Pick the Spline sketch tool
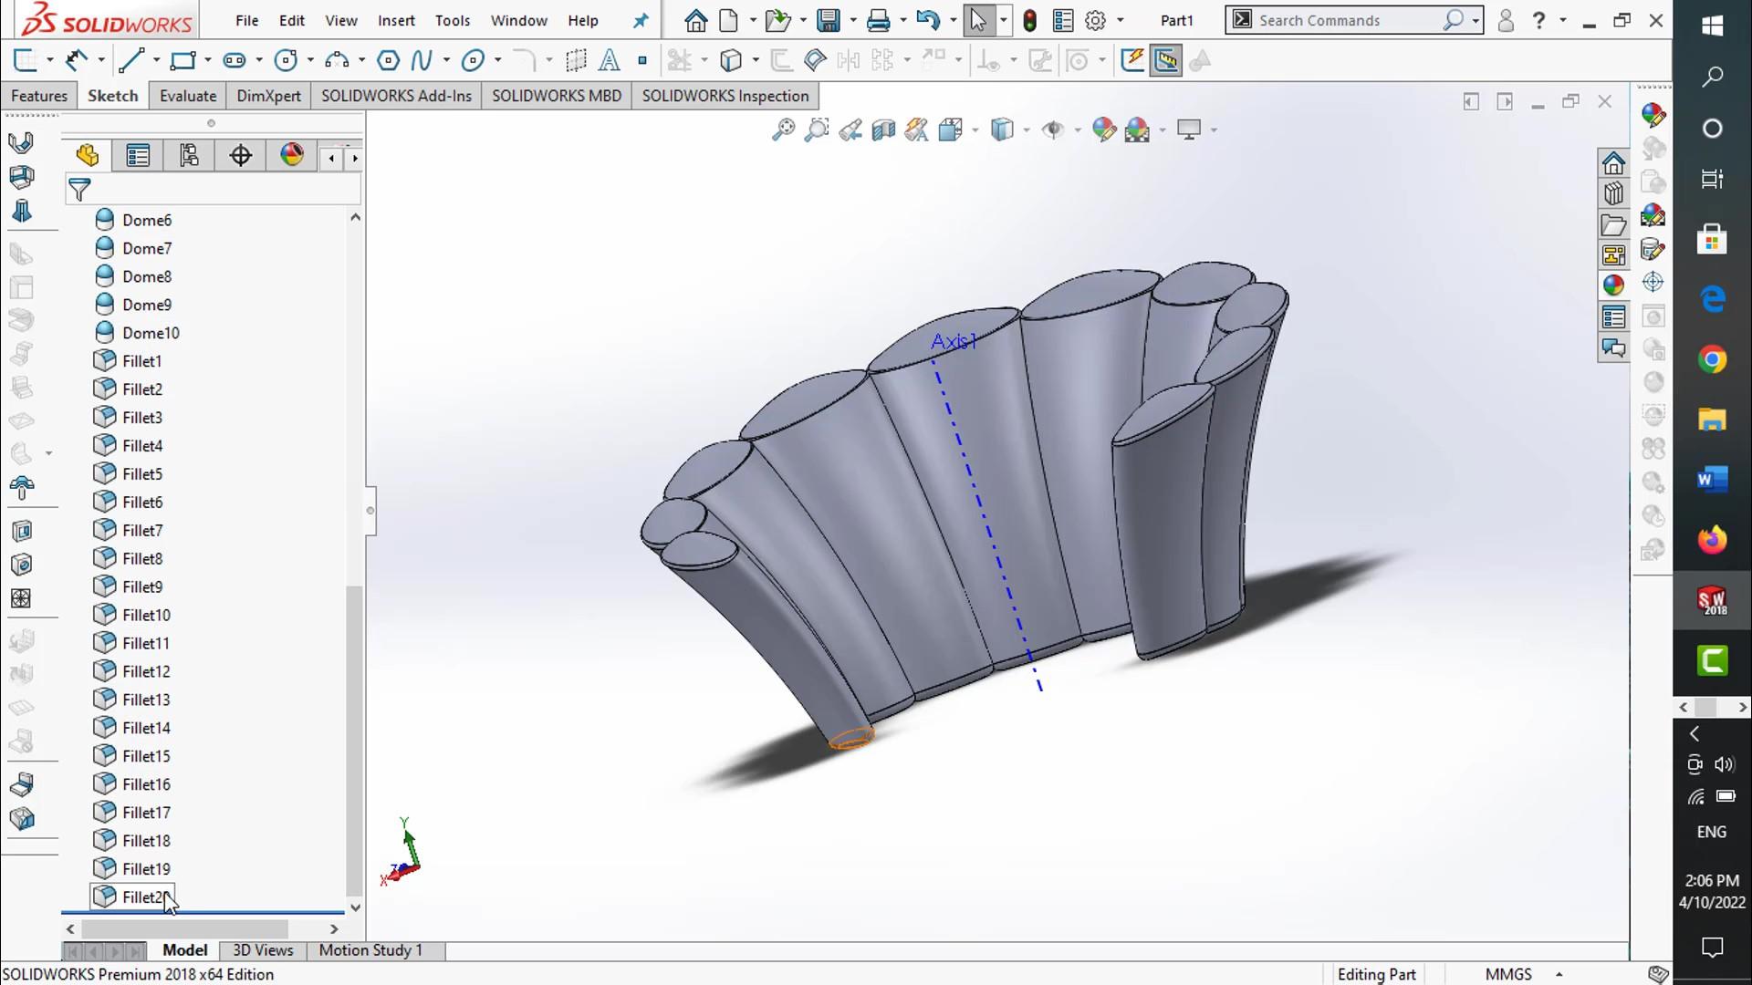This screenshot has height=985, width=1752. 421,61
